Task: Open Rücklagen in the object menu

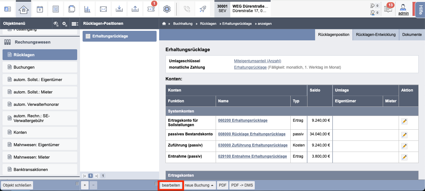Action: tap(40, 55)
